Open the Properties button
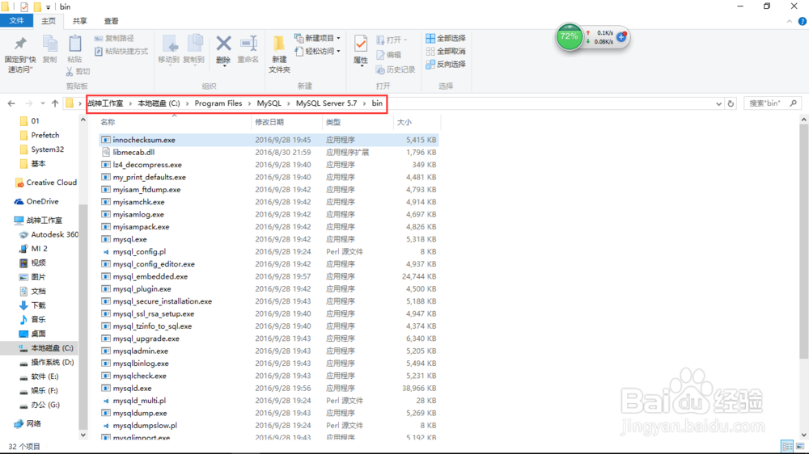 click(x=361, y=51)
